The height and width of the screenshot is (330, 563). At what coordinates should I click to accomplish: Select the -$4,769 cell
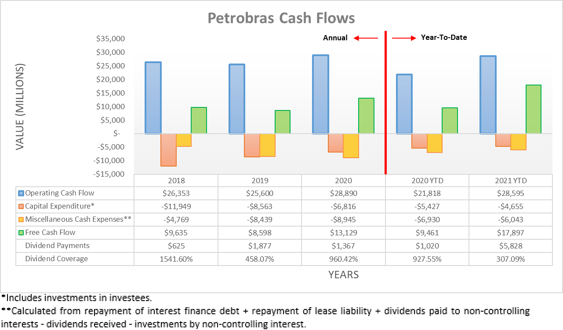coord(176,220)
